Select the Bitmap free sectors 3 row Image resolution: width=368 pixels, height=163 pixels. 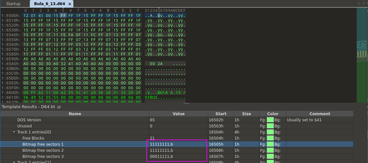tap(177, 156)
